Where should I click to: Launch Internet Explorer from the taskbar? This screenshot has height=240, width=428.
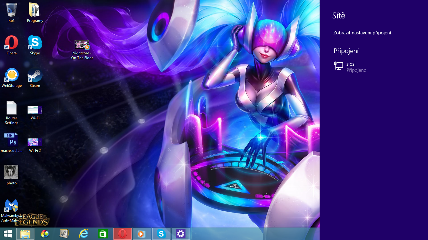pos(84,234)
